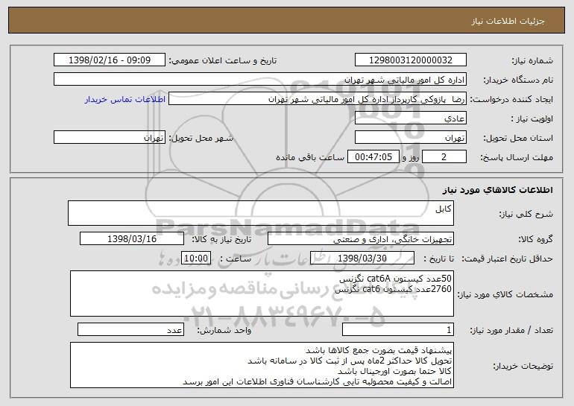Click the line about تحویل کالا حداکثر 2ماه
Screen dimensions: 574x406
350,361
